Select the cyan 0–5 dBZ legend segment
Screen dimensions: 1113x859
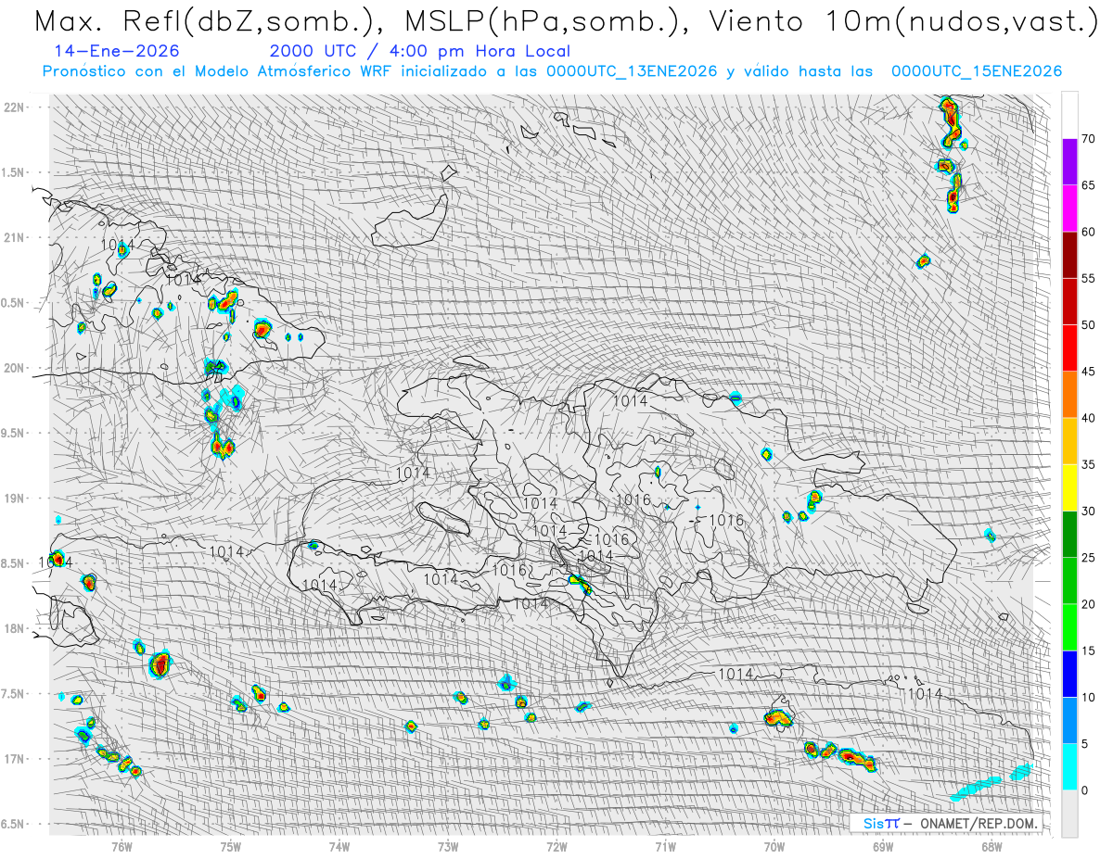point(1069,766)
